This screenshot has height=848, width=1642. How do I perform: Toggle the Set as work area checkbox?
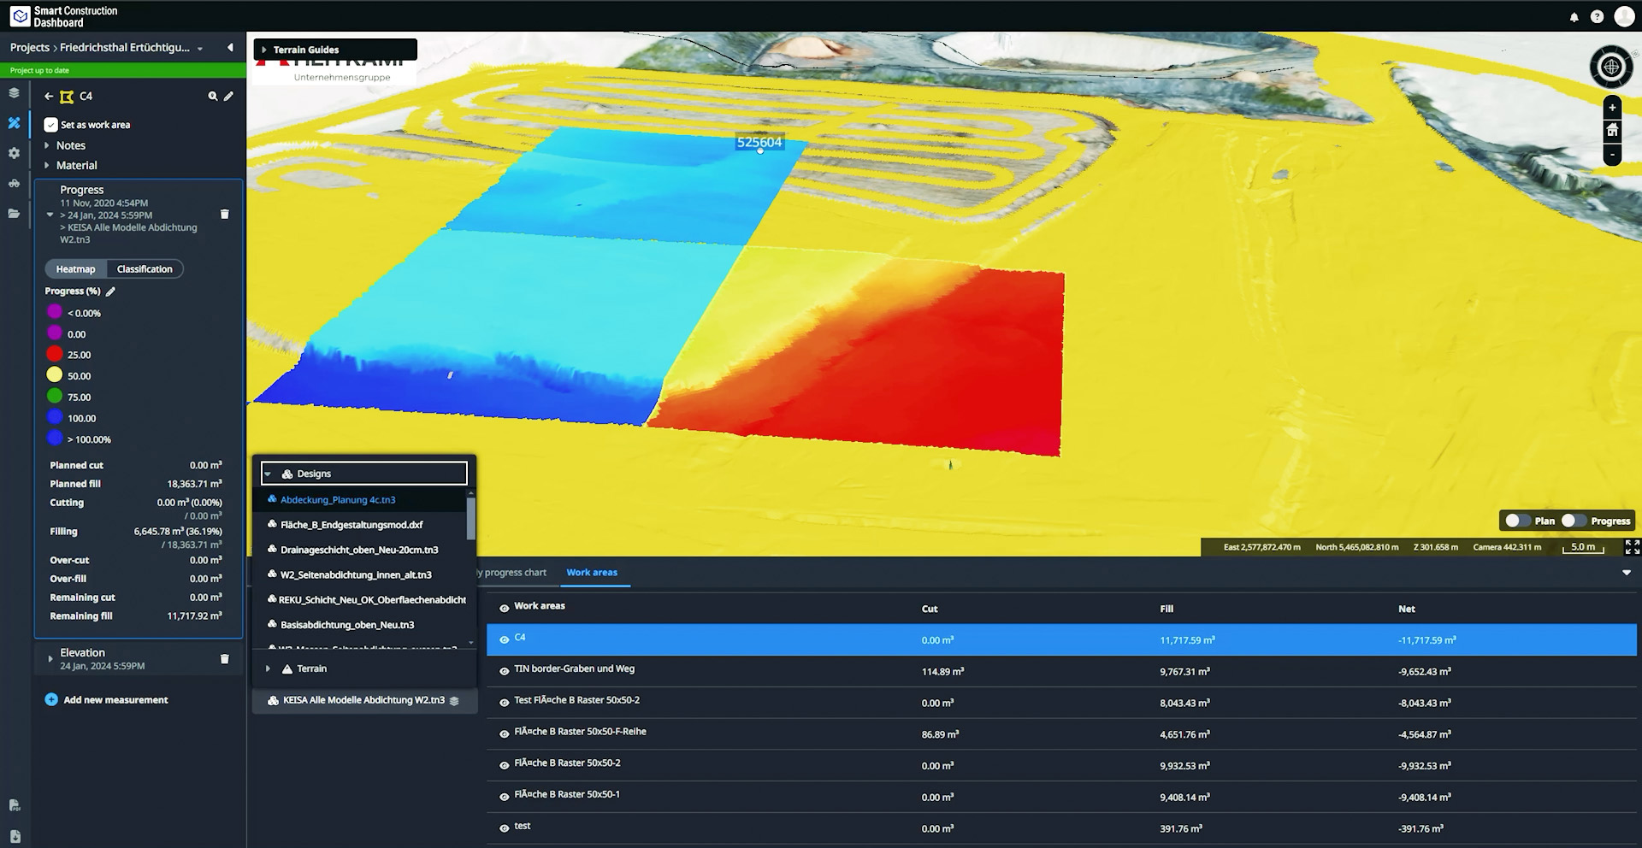[51, 125]
